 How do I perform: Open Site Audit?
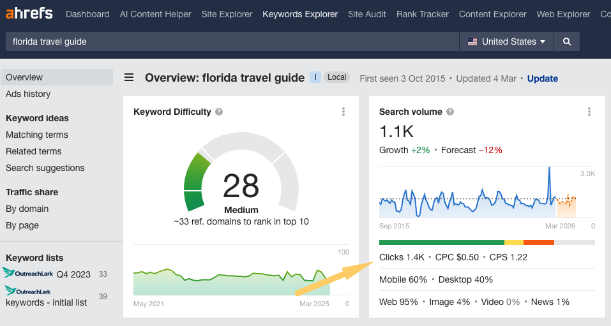pyautogui.click(x=367, y=14)
